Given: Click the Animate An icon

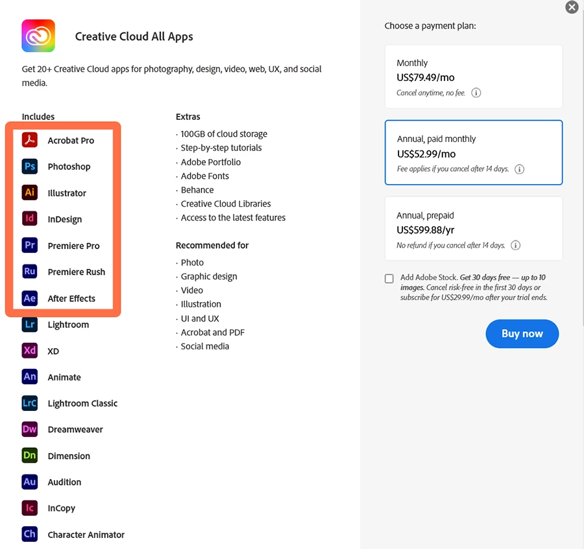Looking at the screenshot, I should click(30, 377).
